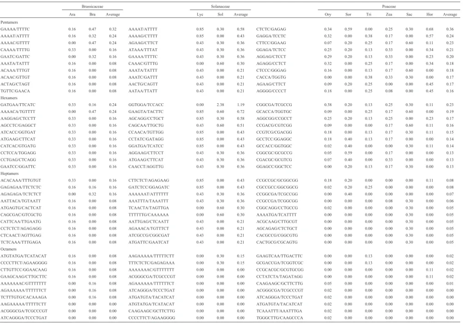Select the Sac column header
This screenshot has width=463, height=323.
click(x=409, y=14)
